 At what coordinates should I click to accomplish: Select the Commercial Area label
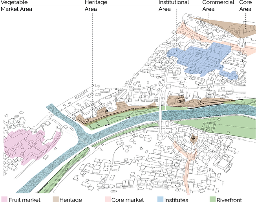pos(218,6)
